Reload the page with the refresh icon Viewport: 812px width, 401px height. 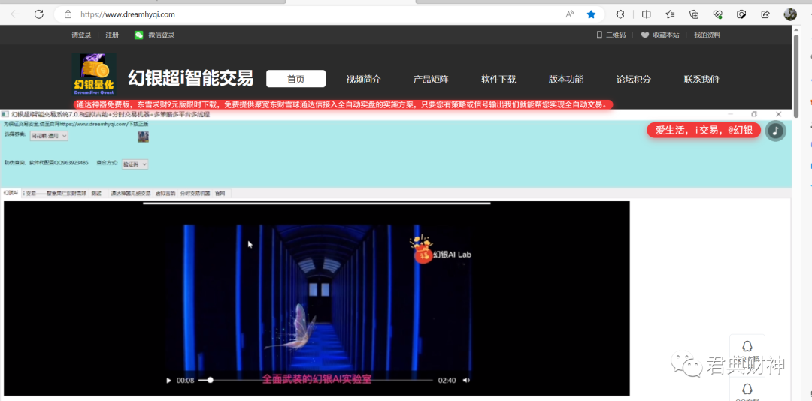click(x=39, y=14)
